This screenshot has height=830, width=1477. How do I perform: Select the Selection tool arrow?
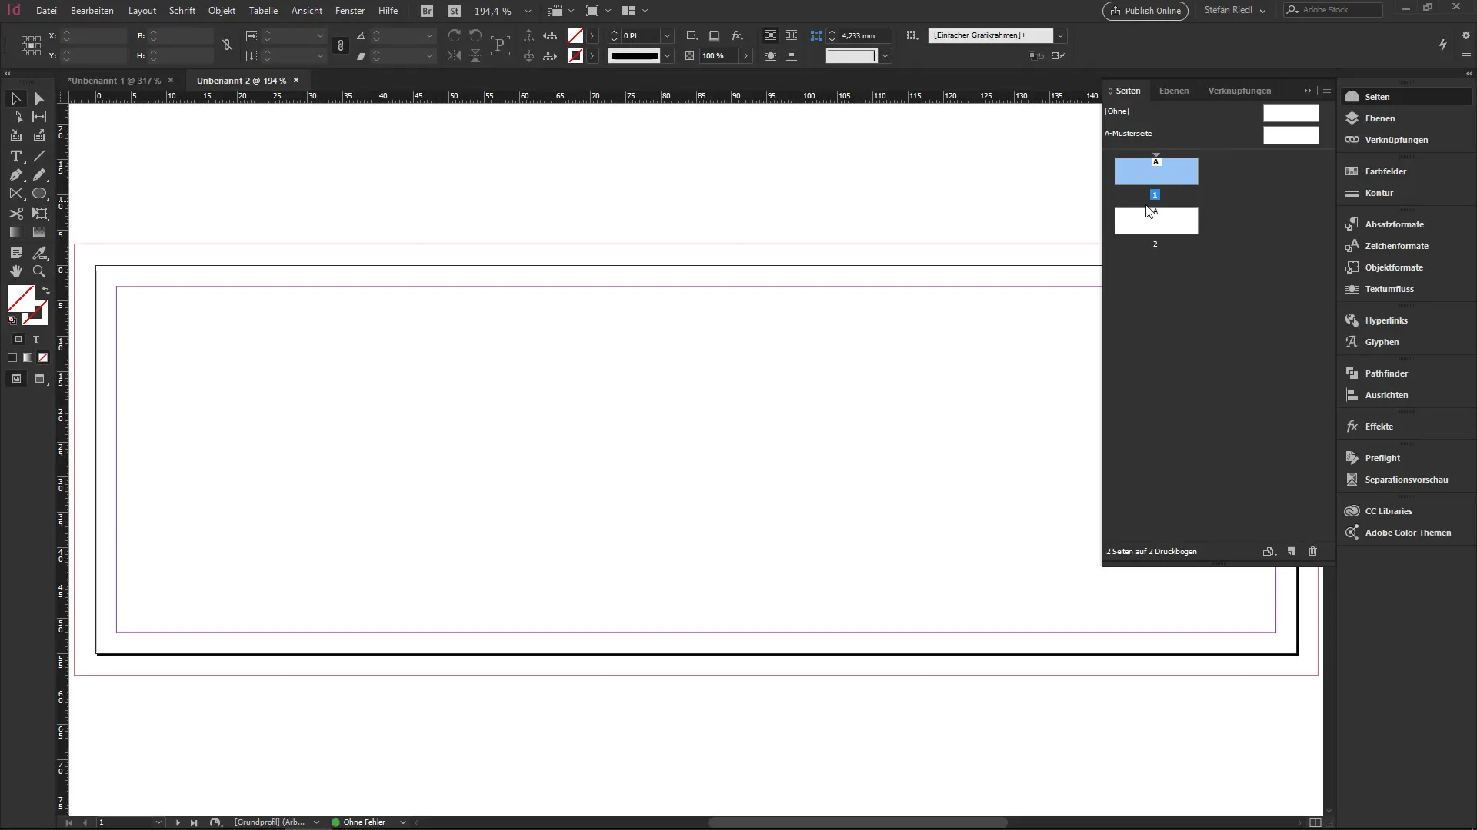click(15, 98)
